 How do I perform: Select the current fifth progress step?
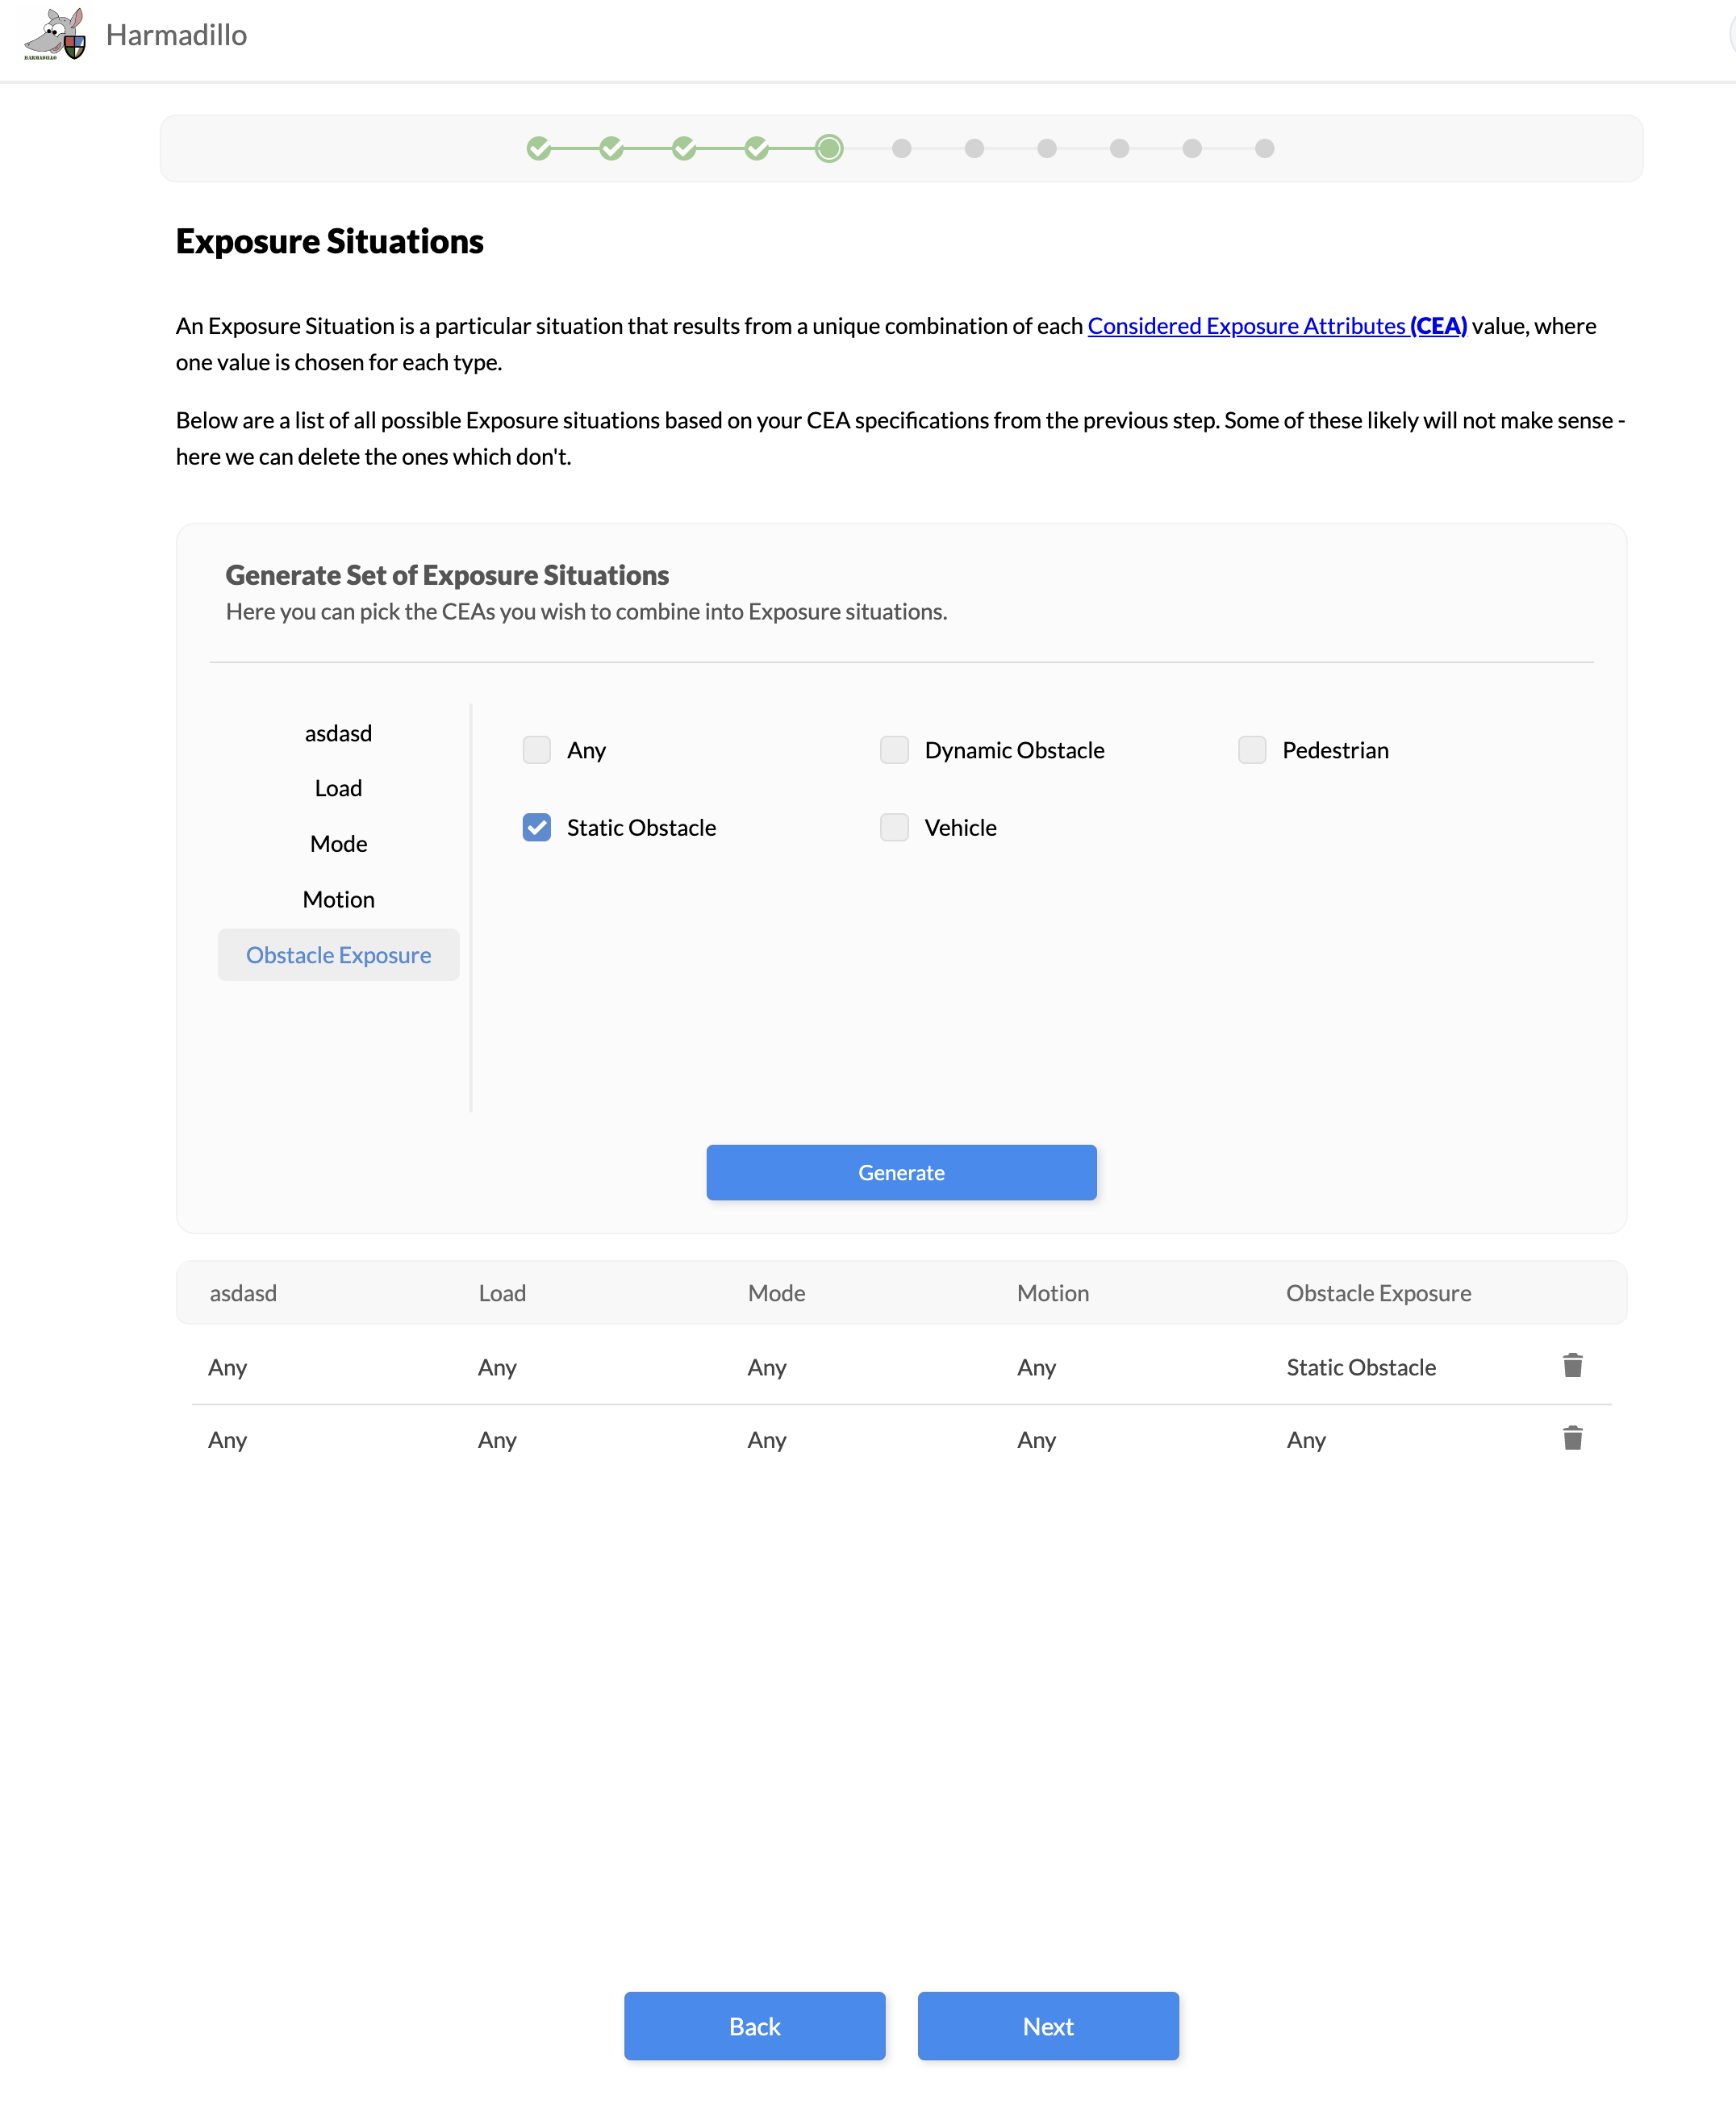pyautogui.click(x=829, y=149)
